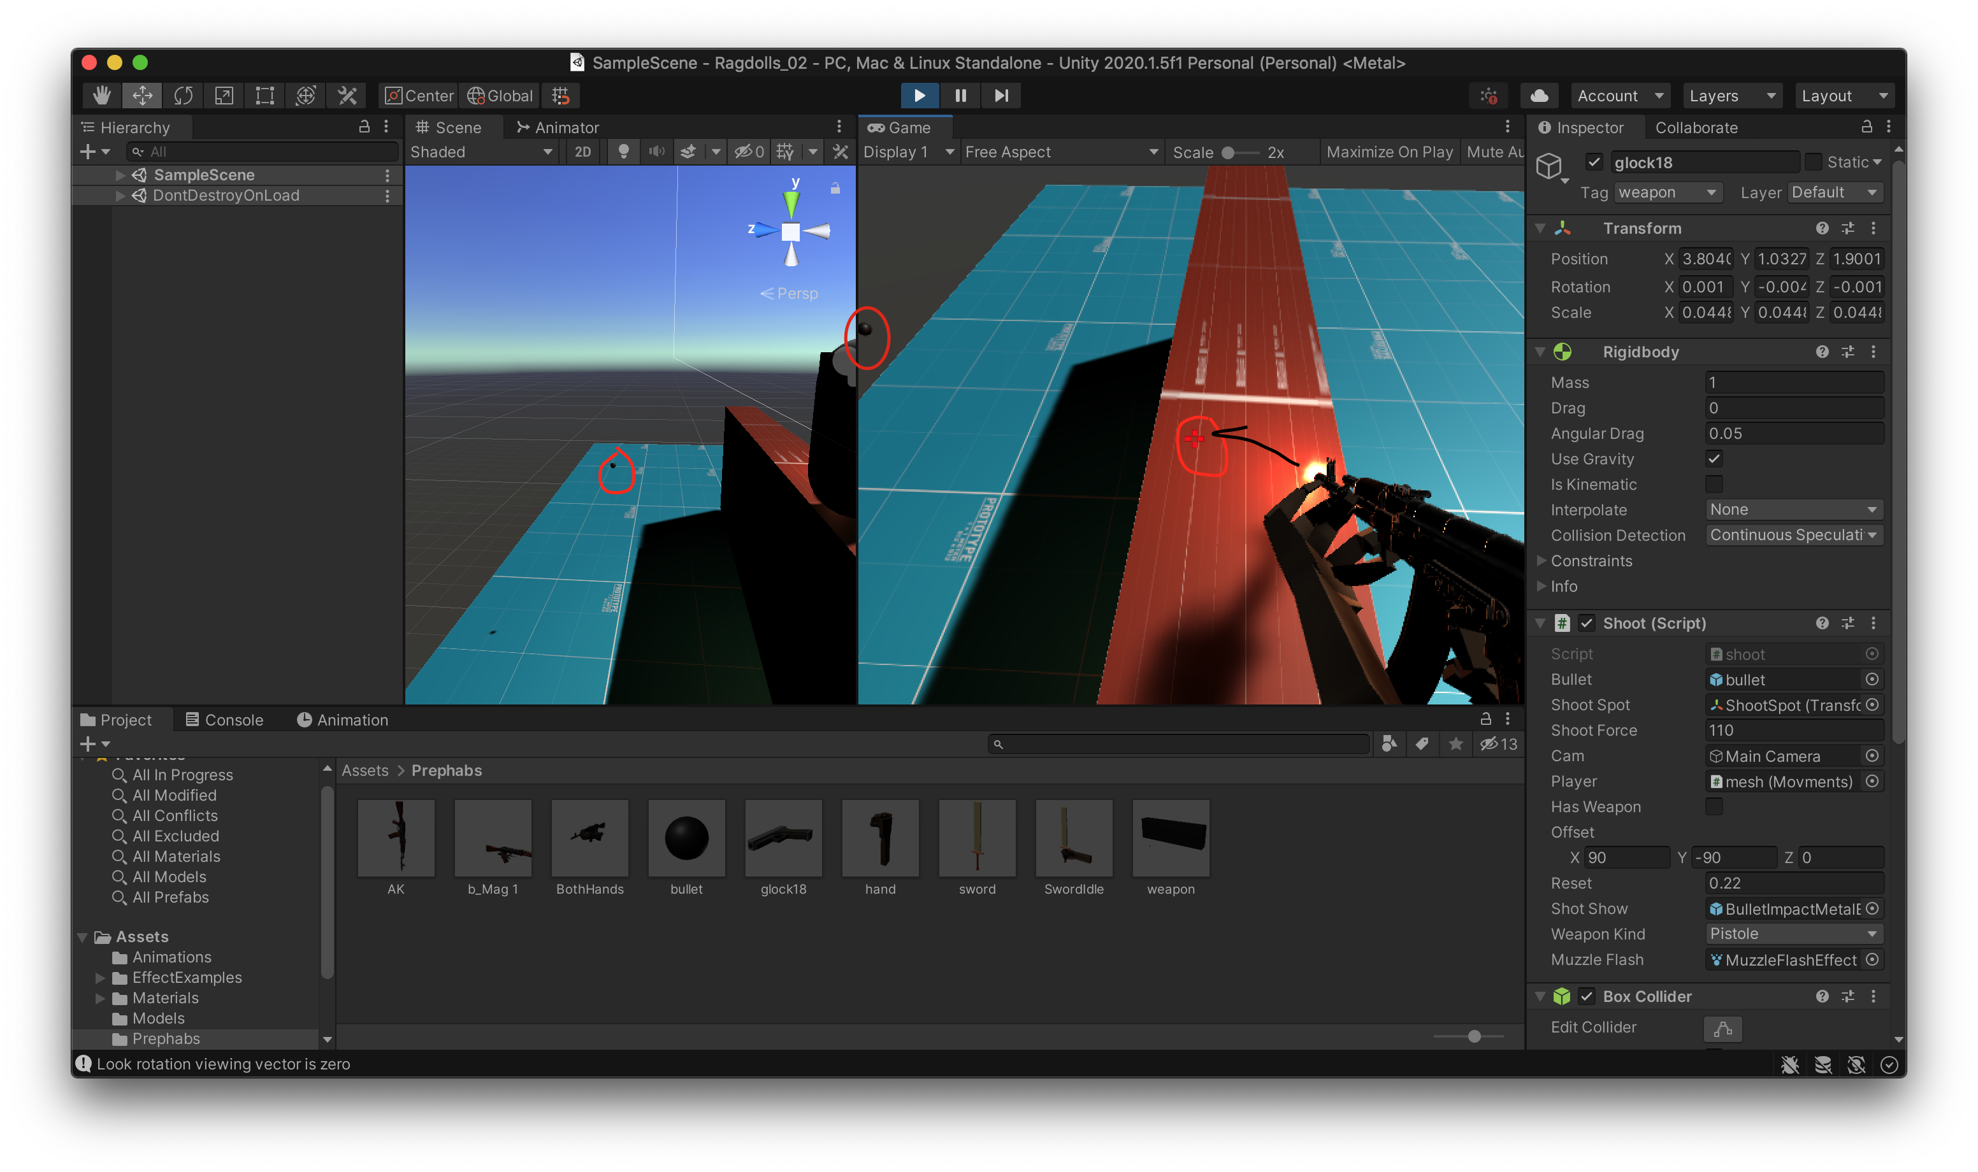Image resolution: width=1978 pixels, height=1172 pixels.
Task: Select the glock18 prefab thumbnail
Action: pos(784,839)
